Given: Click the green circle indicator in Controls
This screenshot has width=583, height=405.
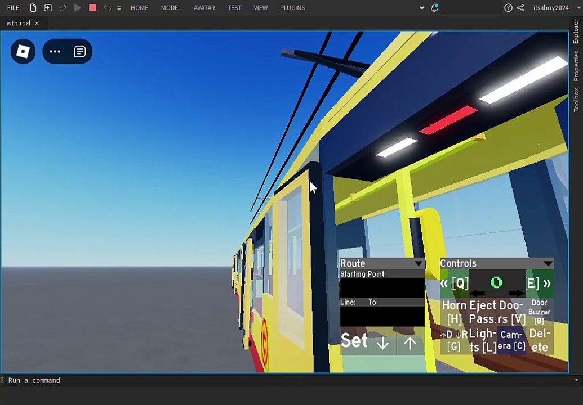Looking at the screenshot, I should pyautogui.click(x=496, y=283).
